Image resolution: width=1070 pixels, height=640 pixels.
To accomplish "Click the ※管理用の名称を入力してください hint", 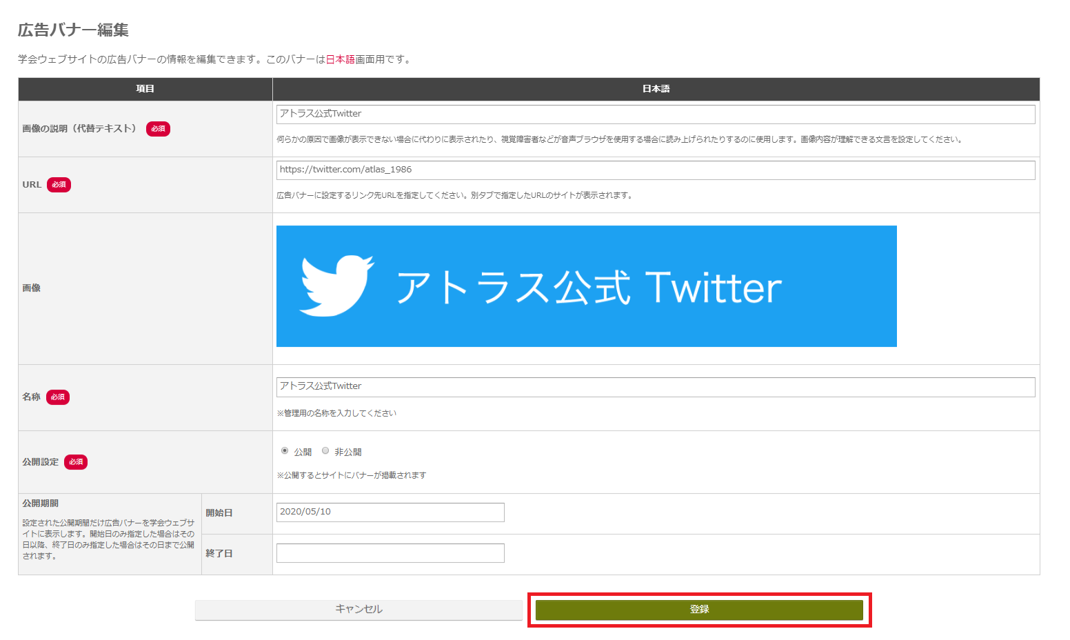I will [x=336, y=413].
